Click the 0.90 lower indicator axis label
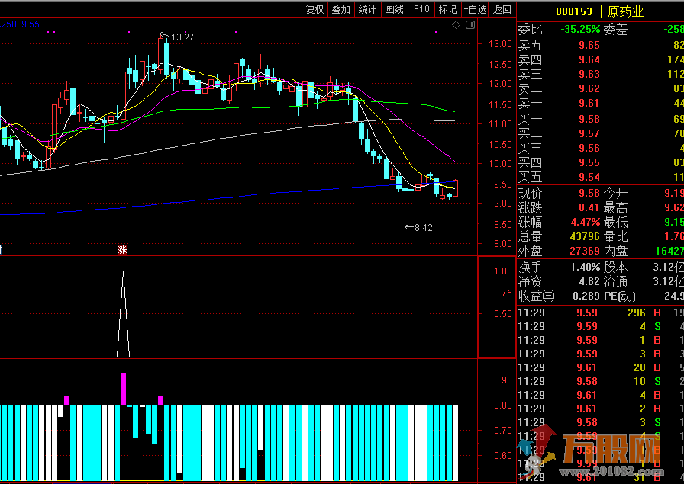The height and width of the screenshot is (484, 684). (503, 380)
